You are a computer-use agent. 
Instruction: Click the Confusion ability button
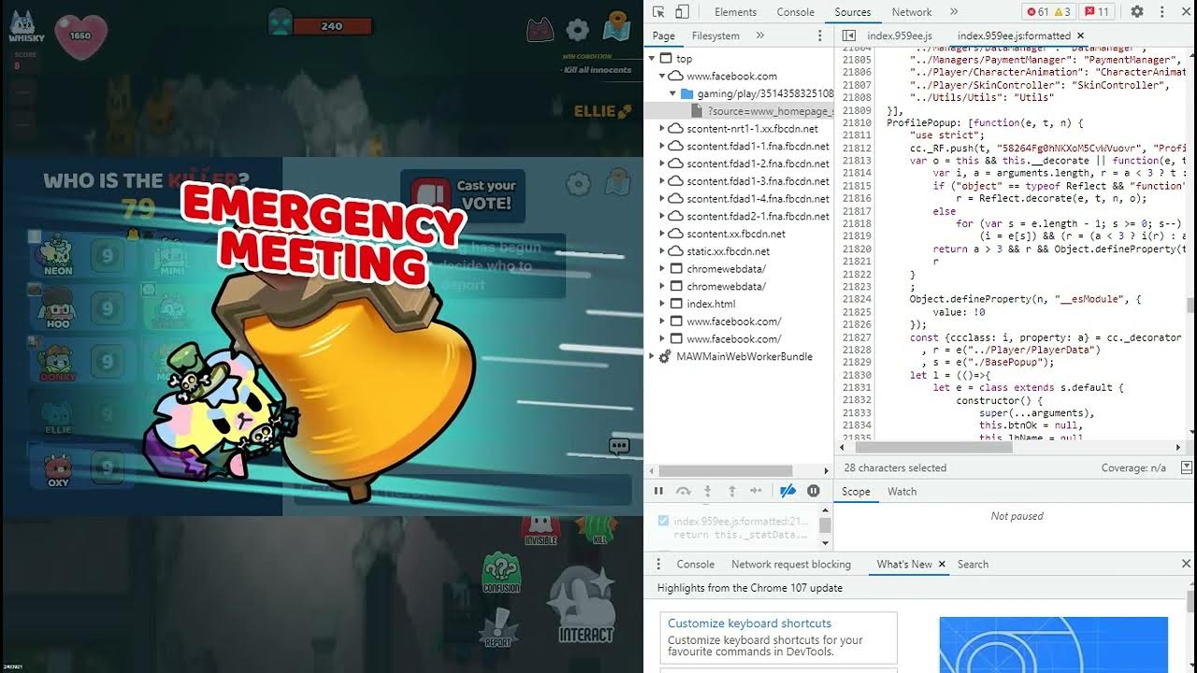pyautogui.click(x=501, y=572)
